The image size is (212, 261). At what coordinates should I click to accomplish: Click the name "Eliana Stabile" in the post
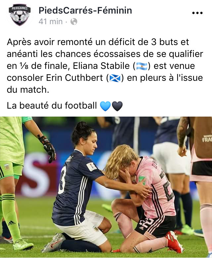pyautogui.click(x=101, y=66)
